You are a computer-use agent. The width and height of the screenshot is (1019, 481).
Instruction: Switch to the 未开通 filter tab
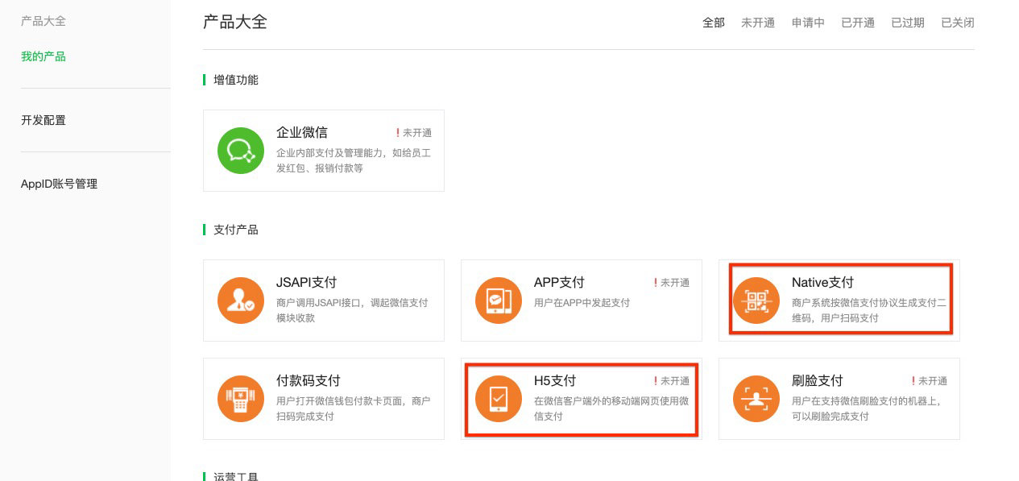(757, 23)
